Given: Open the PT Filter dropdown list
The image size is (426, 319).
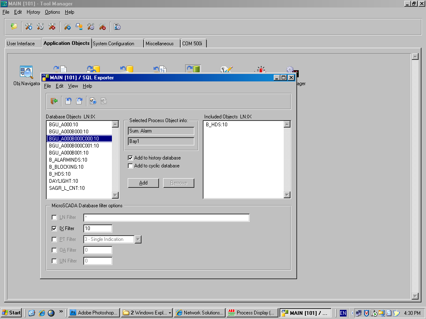Looking at the screenshot, I should [139, 239].
